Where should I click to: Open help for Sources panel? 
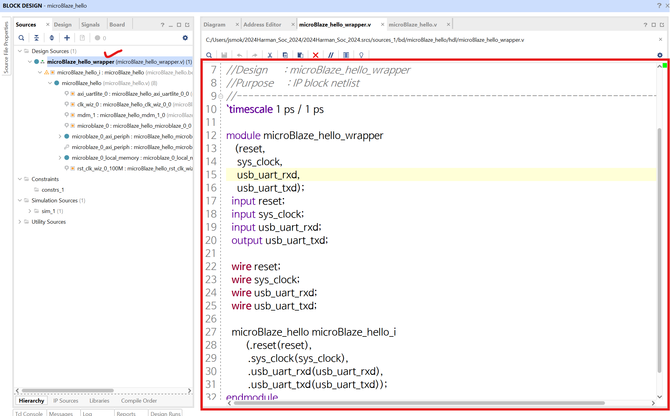[x=162, y=25]
